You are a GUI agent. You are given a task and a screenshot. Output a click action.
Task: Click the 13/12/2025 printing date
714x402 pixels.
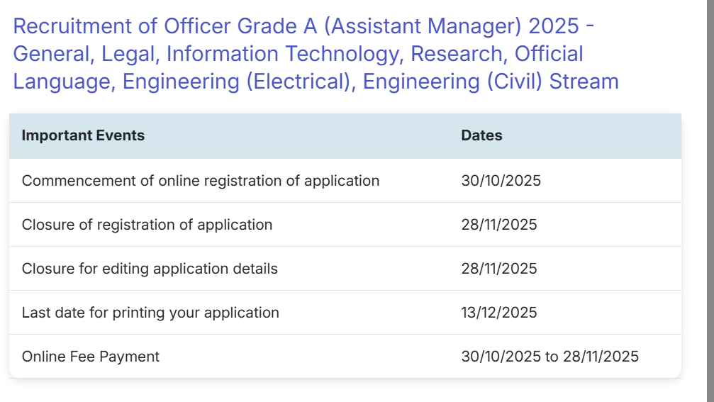point(499,313)
